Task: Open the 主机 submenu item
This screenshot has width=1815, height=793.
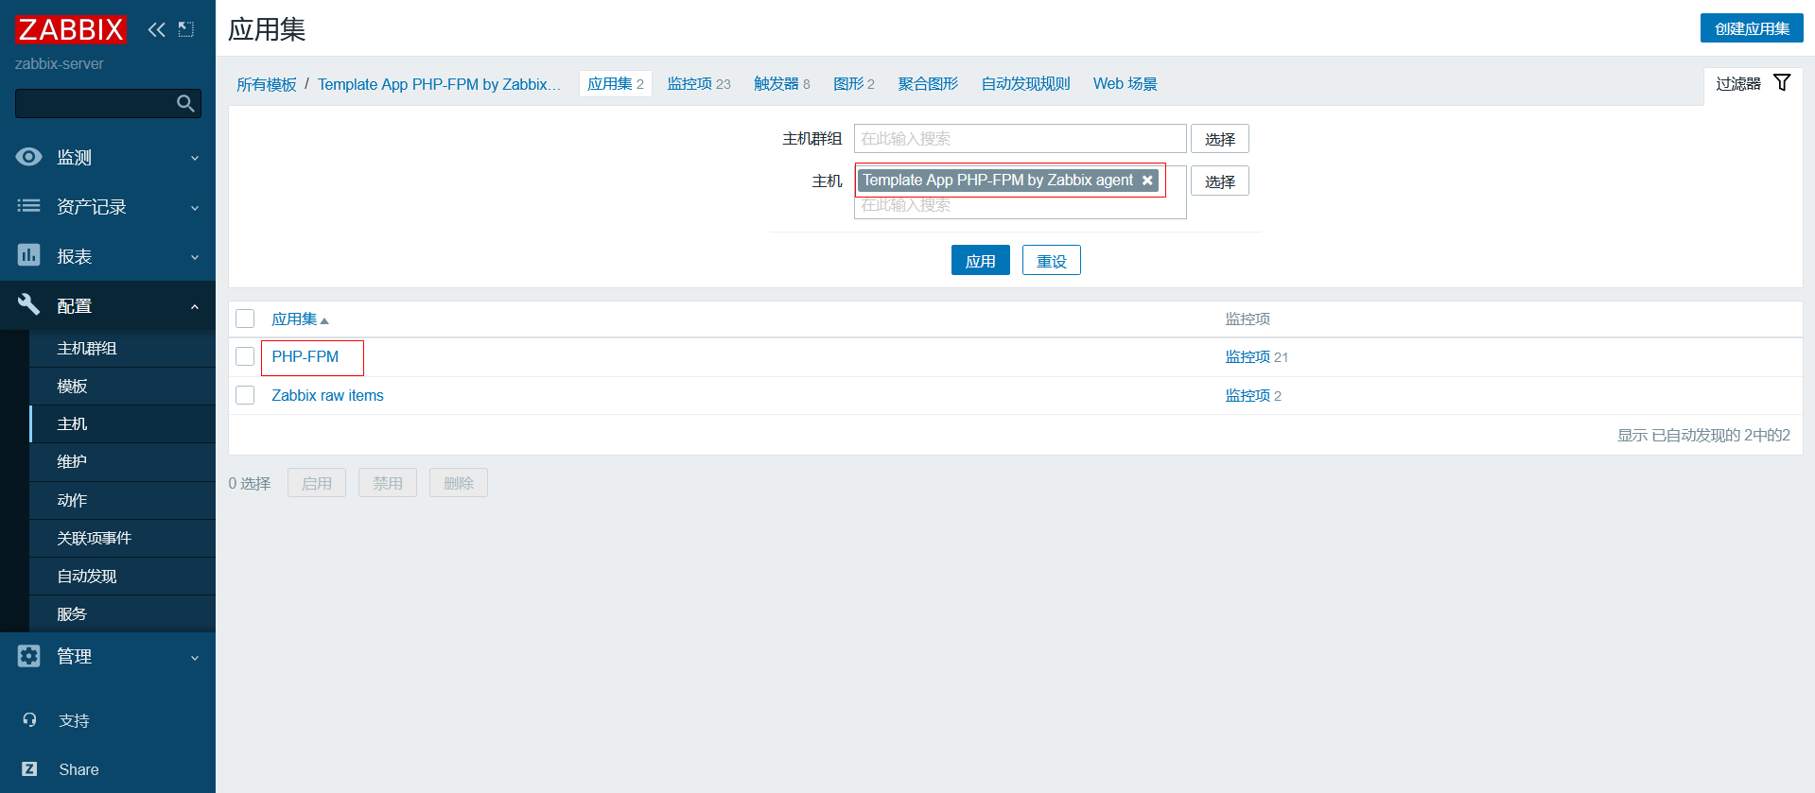Action: coord(123,423)
